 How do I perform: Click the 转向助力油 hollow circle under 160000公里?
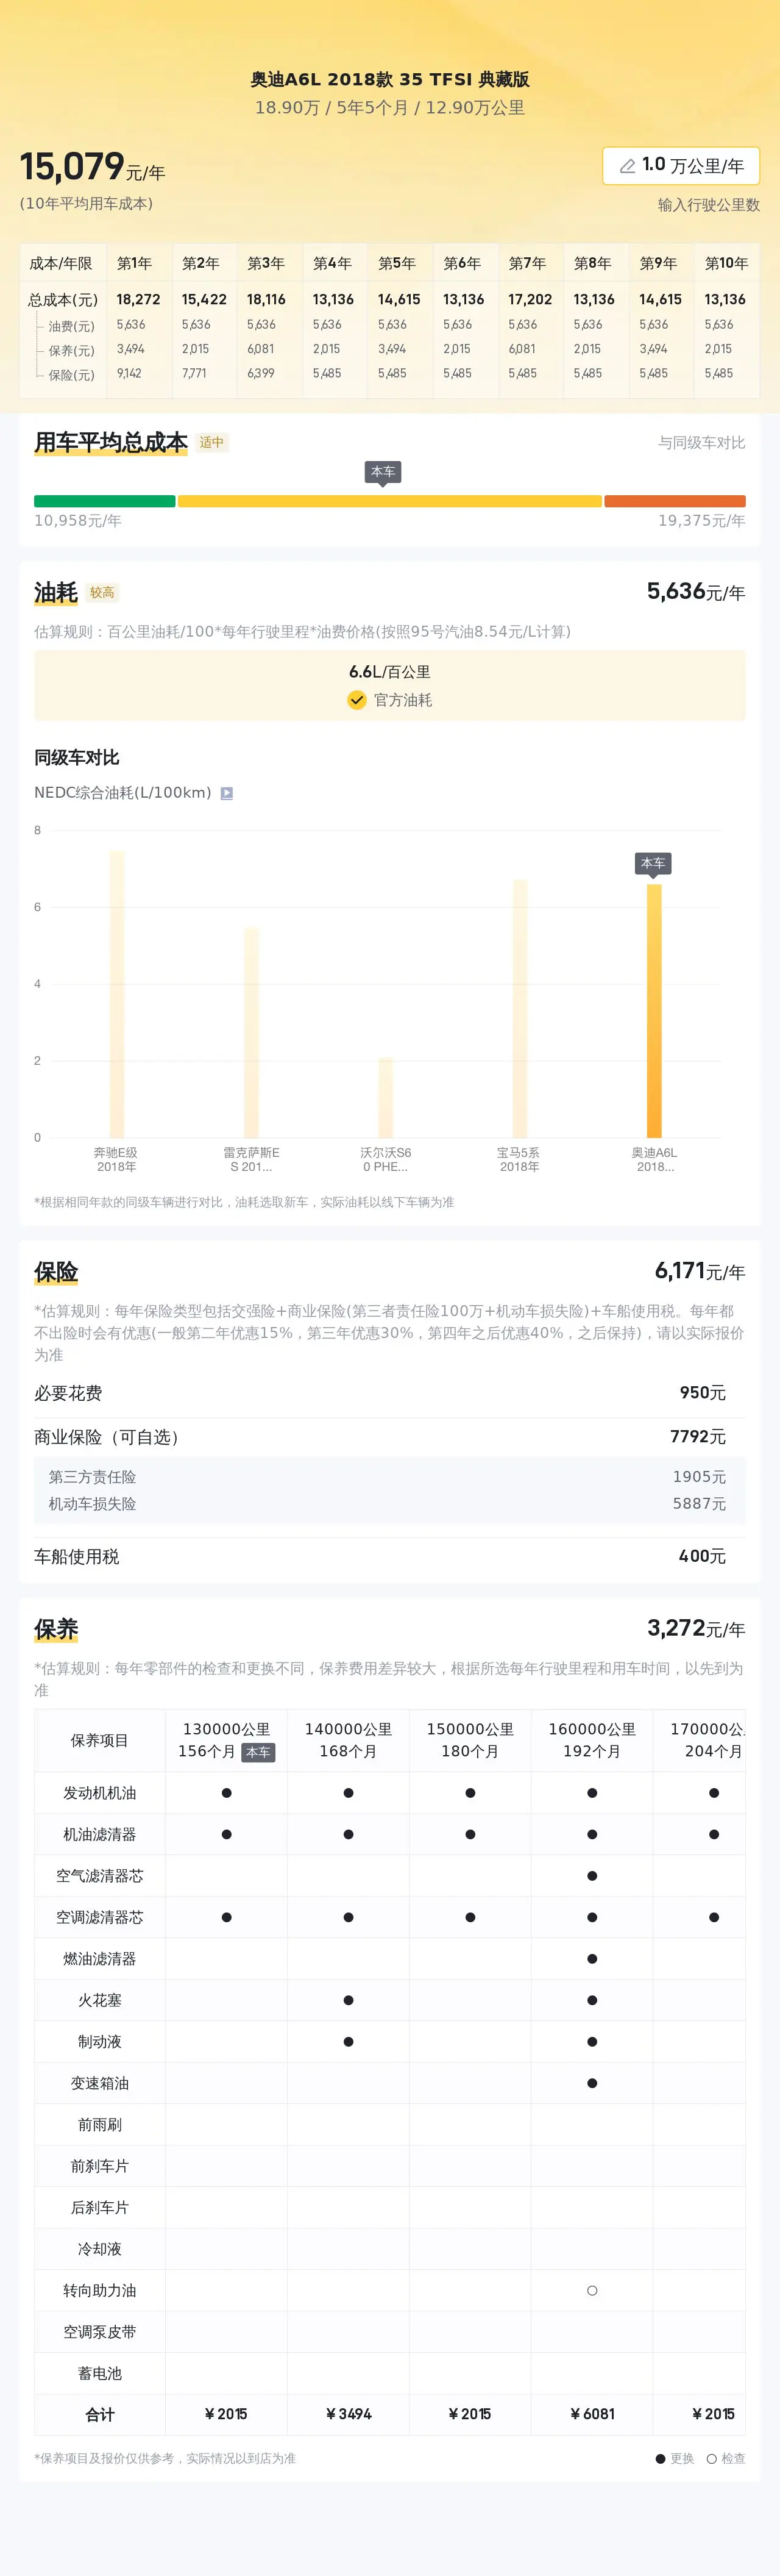[592, 2290]
